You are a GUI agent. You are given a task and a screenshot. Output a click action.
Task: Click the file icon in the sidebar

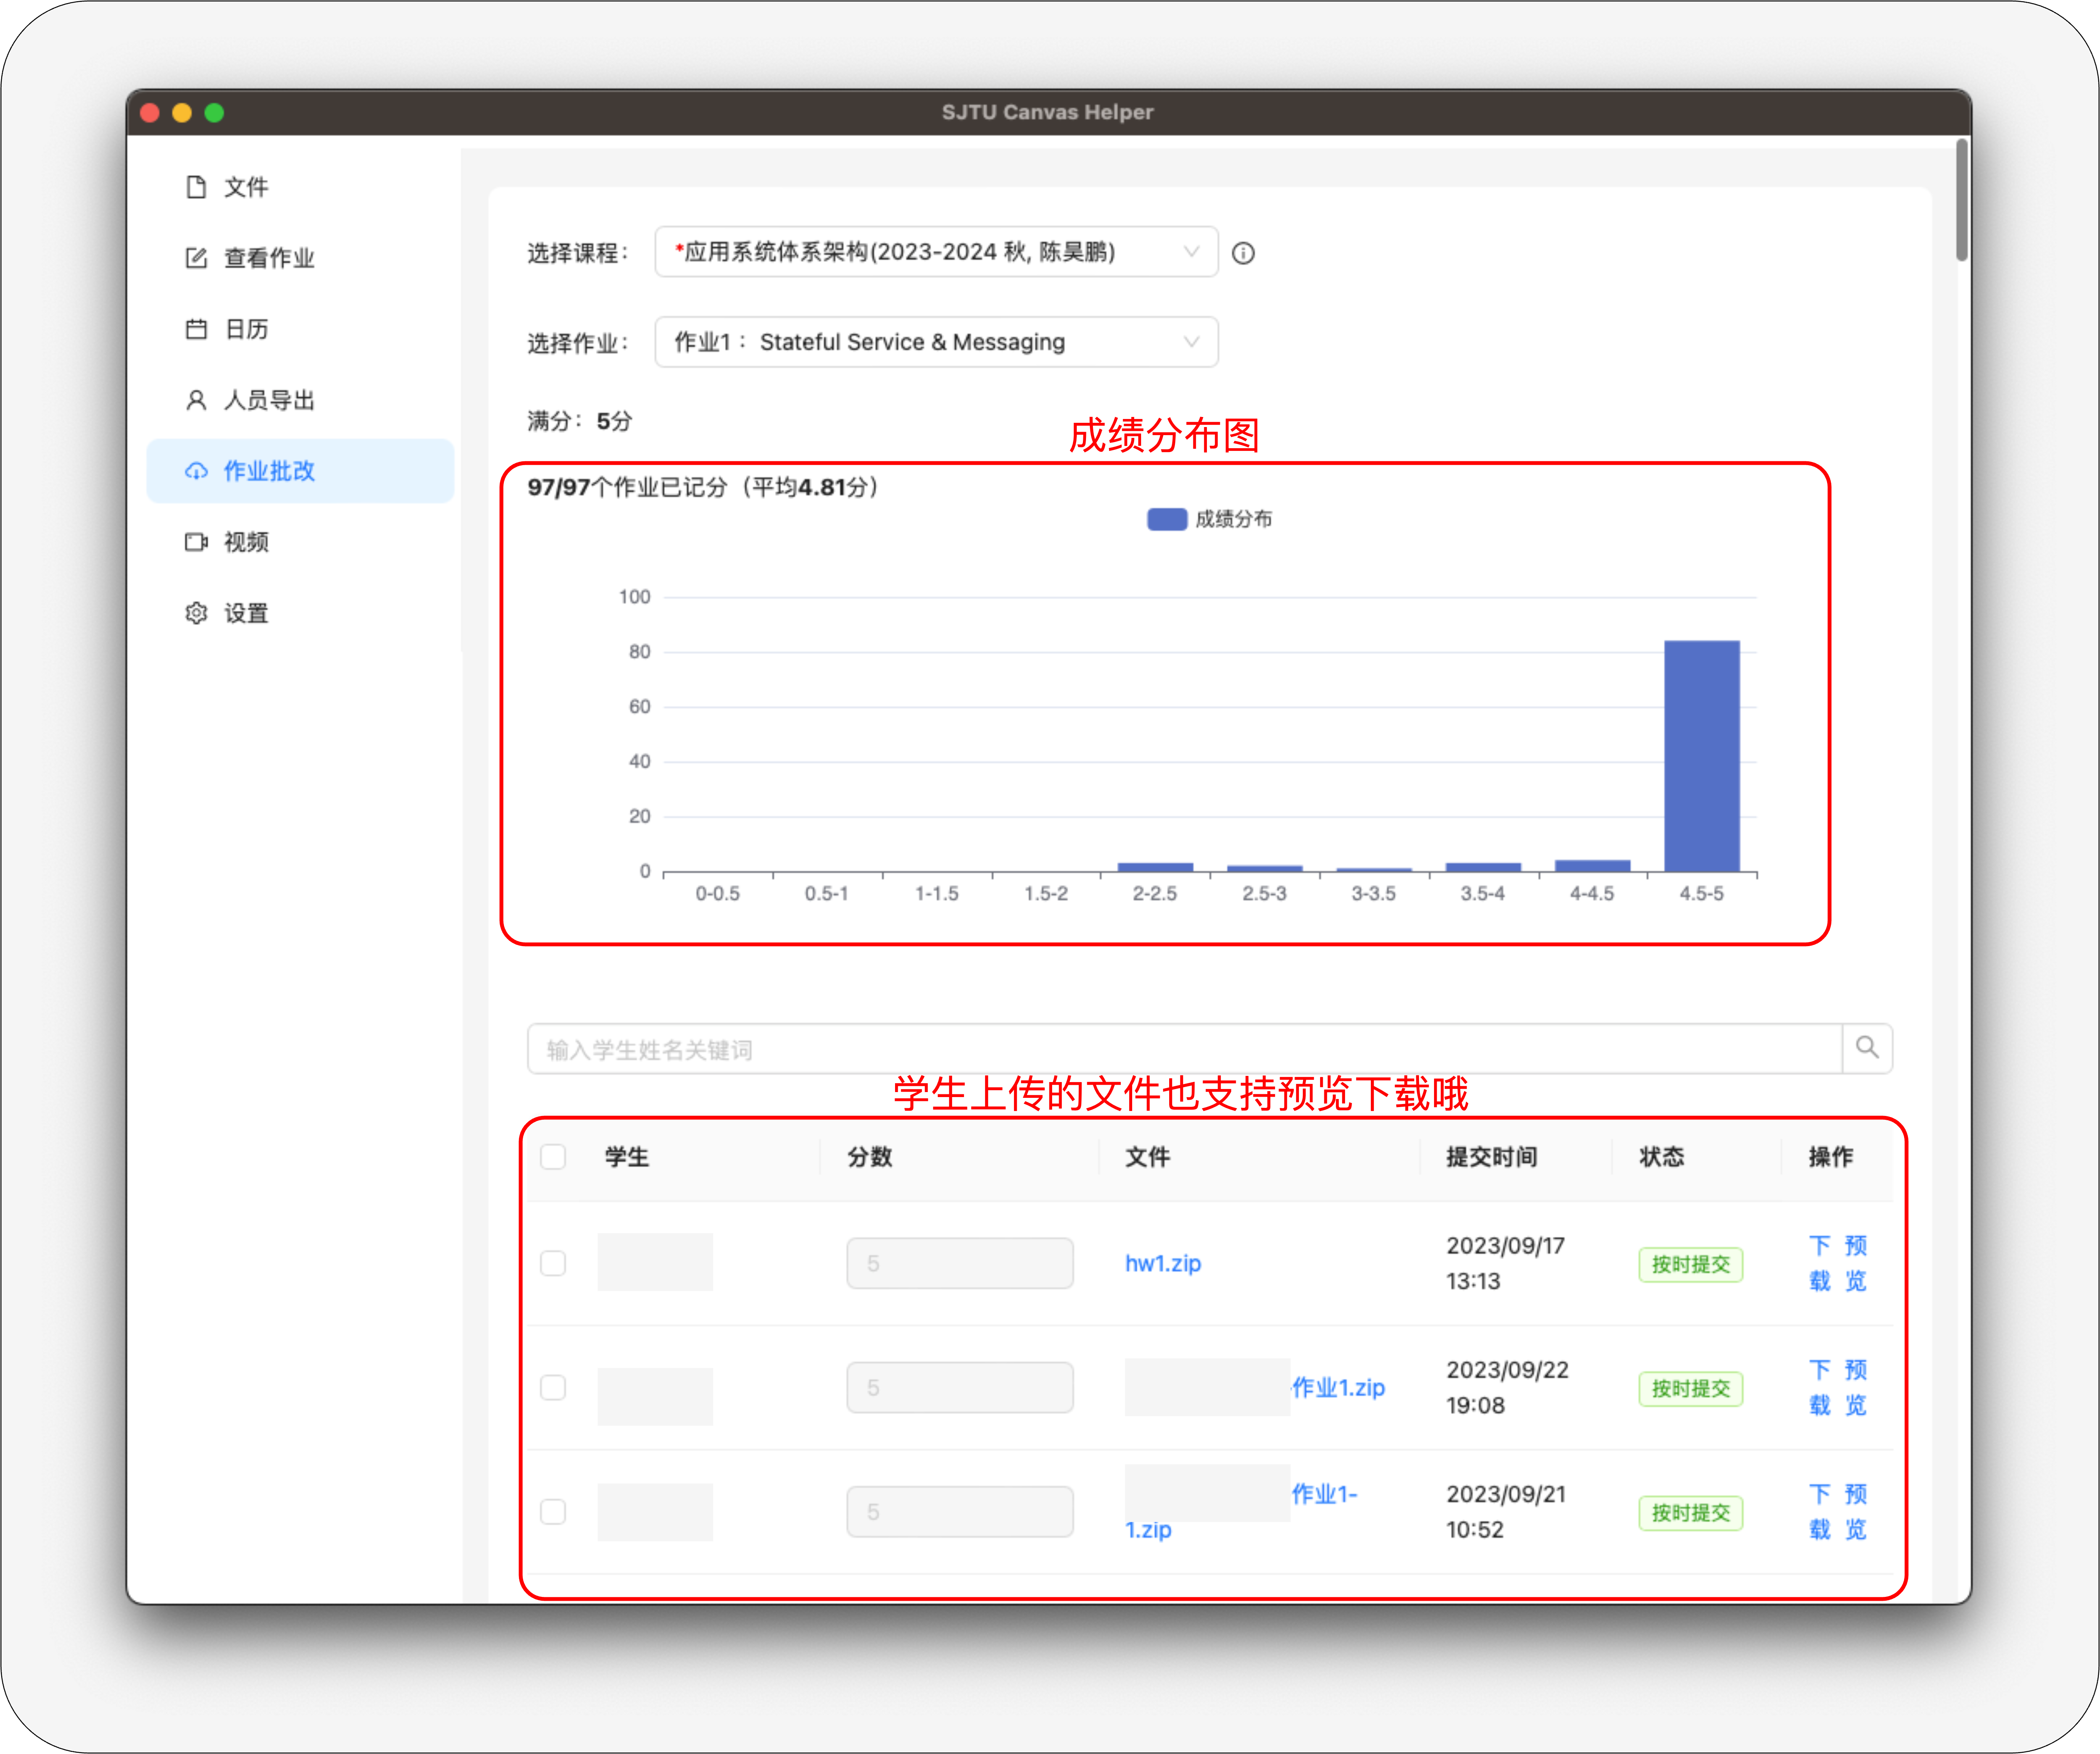coord(196,187)
